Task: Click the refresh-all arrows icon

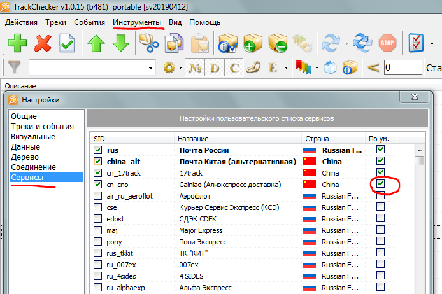Action: 363,43
